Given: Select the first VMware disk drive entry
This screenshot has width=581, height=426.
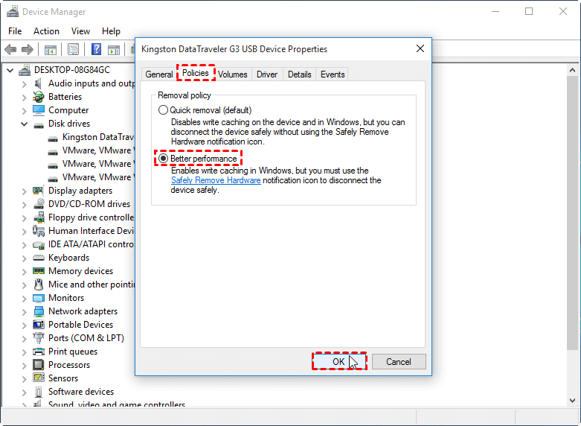Looking at the screenshot, I should [97, 150].
